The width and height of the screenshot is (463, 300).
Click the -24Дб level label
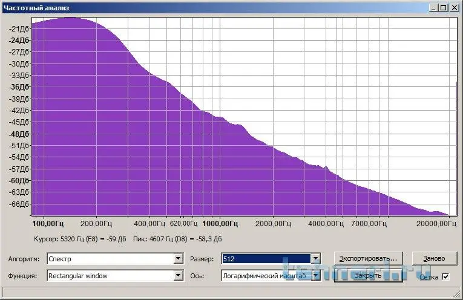pos(19,40)
